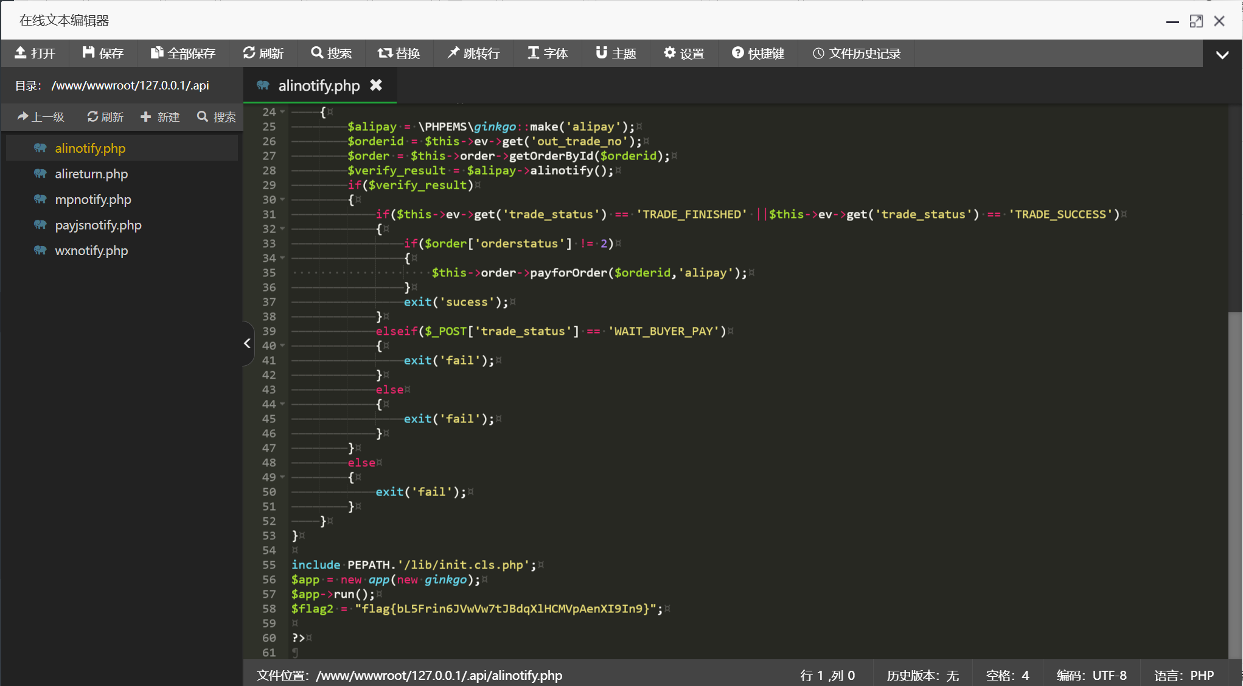Close the online text editor window
Image resolution: width=1243 pixels, height=686 pixels.
pos(1219,21)
